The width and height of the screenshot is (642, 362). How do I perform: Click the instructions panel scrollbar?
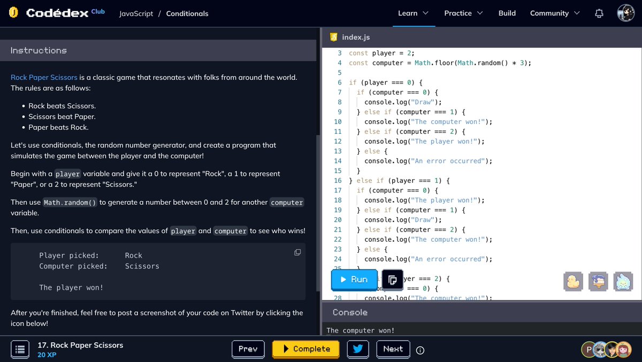pos(318,214)
